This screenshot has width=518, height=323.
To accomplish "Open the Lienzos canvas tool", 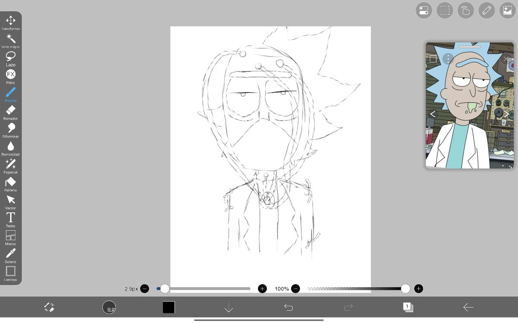I will coord(11,274).
